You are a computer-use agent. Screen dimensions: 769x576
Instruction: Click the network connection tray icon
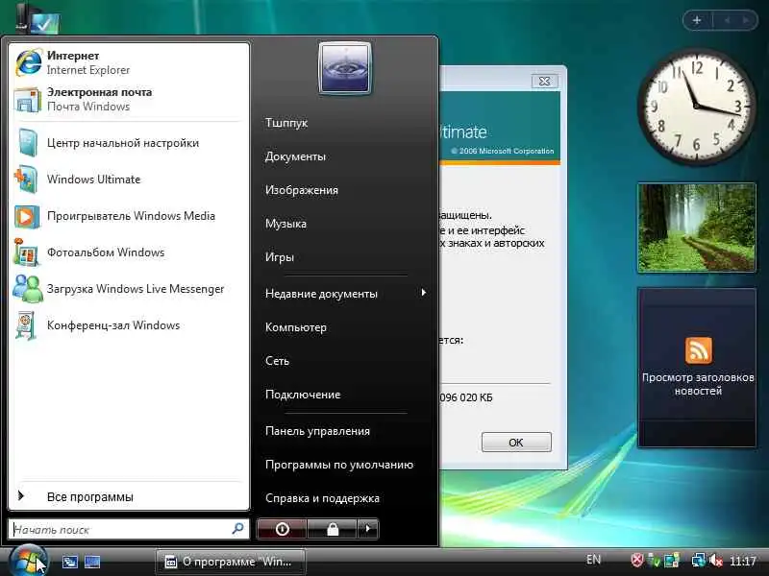point(698,560)
